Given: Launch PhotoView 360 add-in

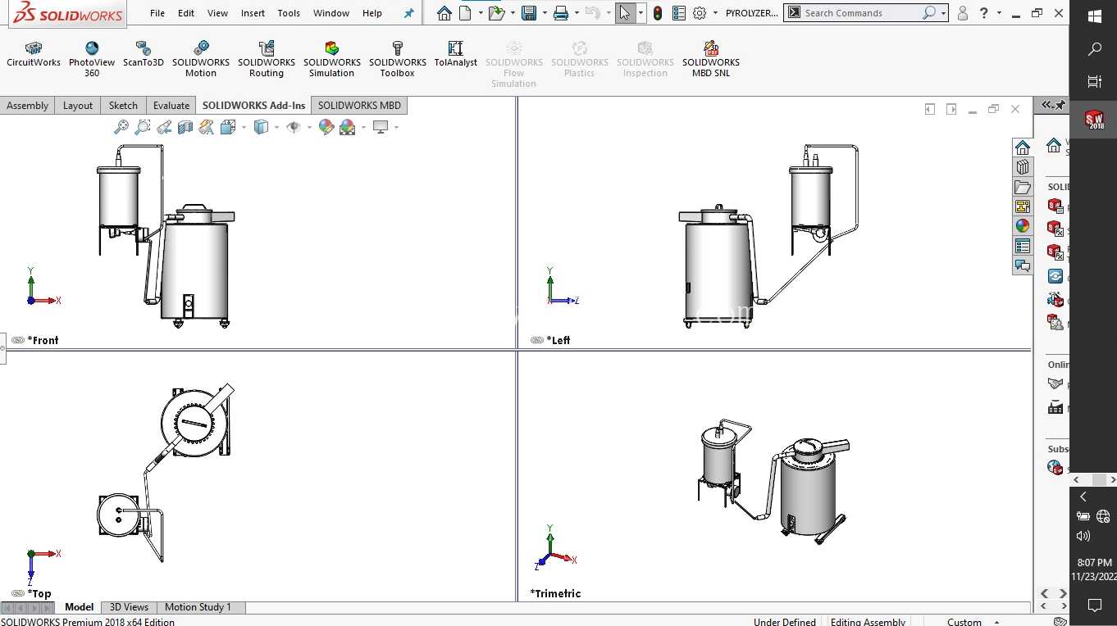Looking at the screenshot, I should click(x=92, y=60).
